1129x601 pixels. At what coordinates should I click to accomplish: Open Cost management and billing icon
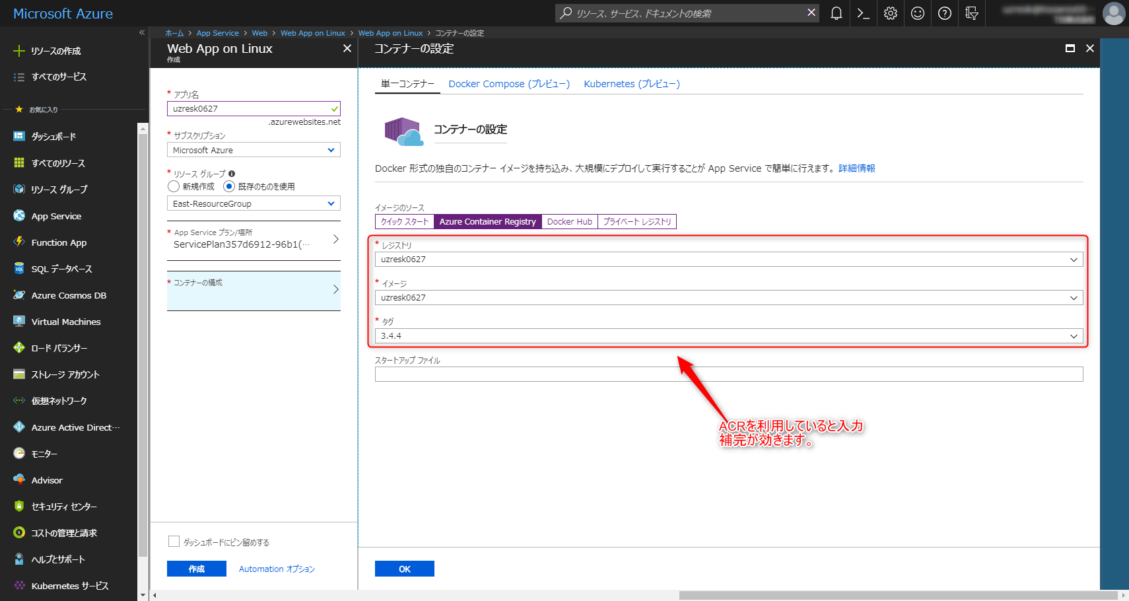click(19, 532)
